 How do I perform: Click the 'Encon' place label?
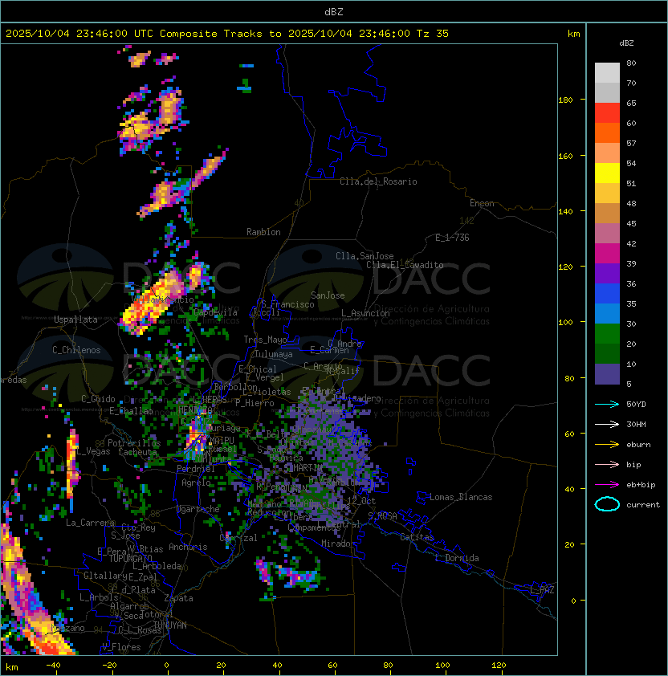click(x=482, y=203)
